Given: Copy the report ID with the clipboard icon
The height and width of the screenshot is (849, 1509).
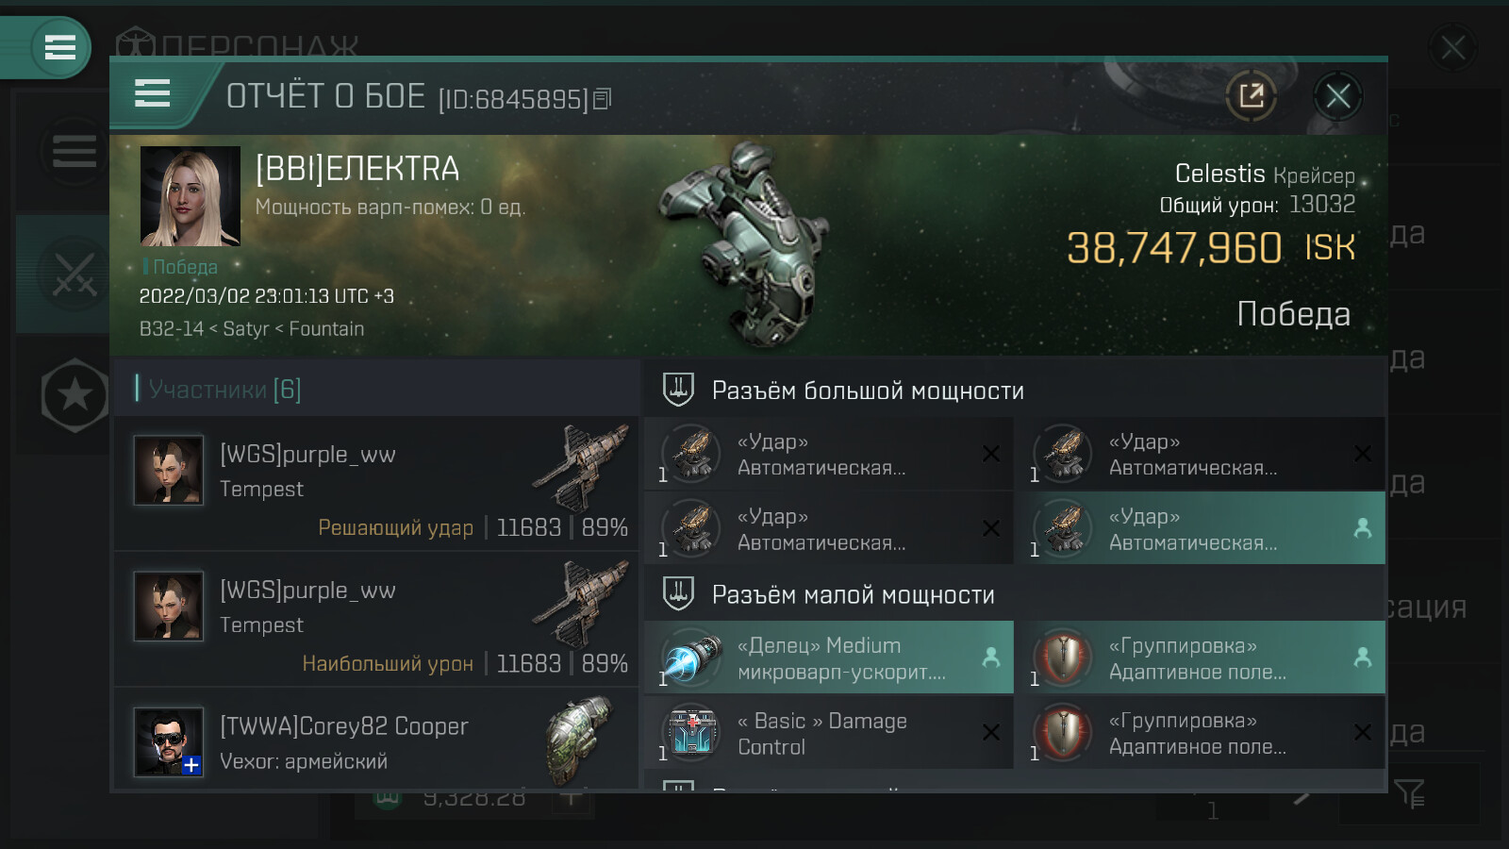Looking at the screenshot, I should (603, 98).
